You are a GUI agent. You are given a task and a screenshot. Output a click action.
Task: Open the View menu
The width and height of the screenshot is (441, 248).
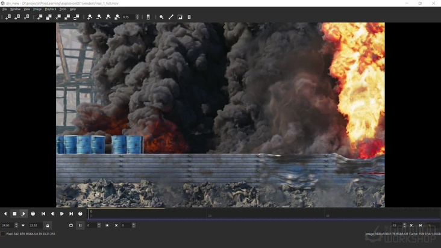pyautogui.click(x=27, y=9)
